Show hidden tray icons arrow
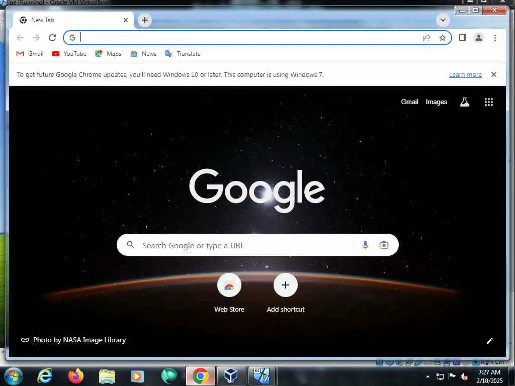Screen dimensions: 515x386 (x=427, y=376)
